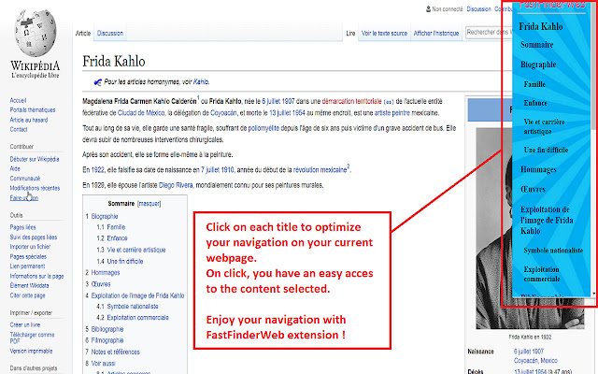Viewport: 598px width, 374px height.
Task: Click the homonymy disambiguation icon
Action: pyautogui.click(x=98, y=82)
